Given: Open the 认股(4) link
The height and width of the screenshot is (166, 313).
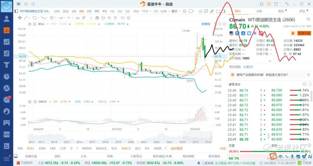Looking at the screenshot, I should (248, 67).
